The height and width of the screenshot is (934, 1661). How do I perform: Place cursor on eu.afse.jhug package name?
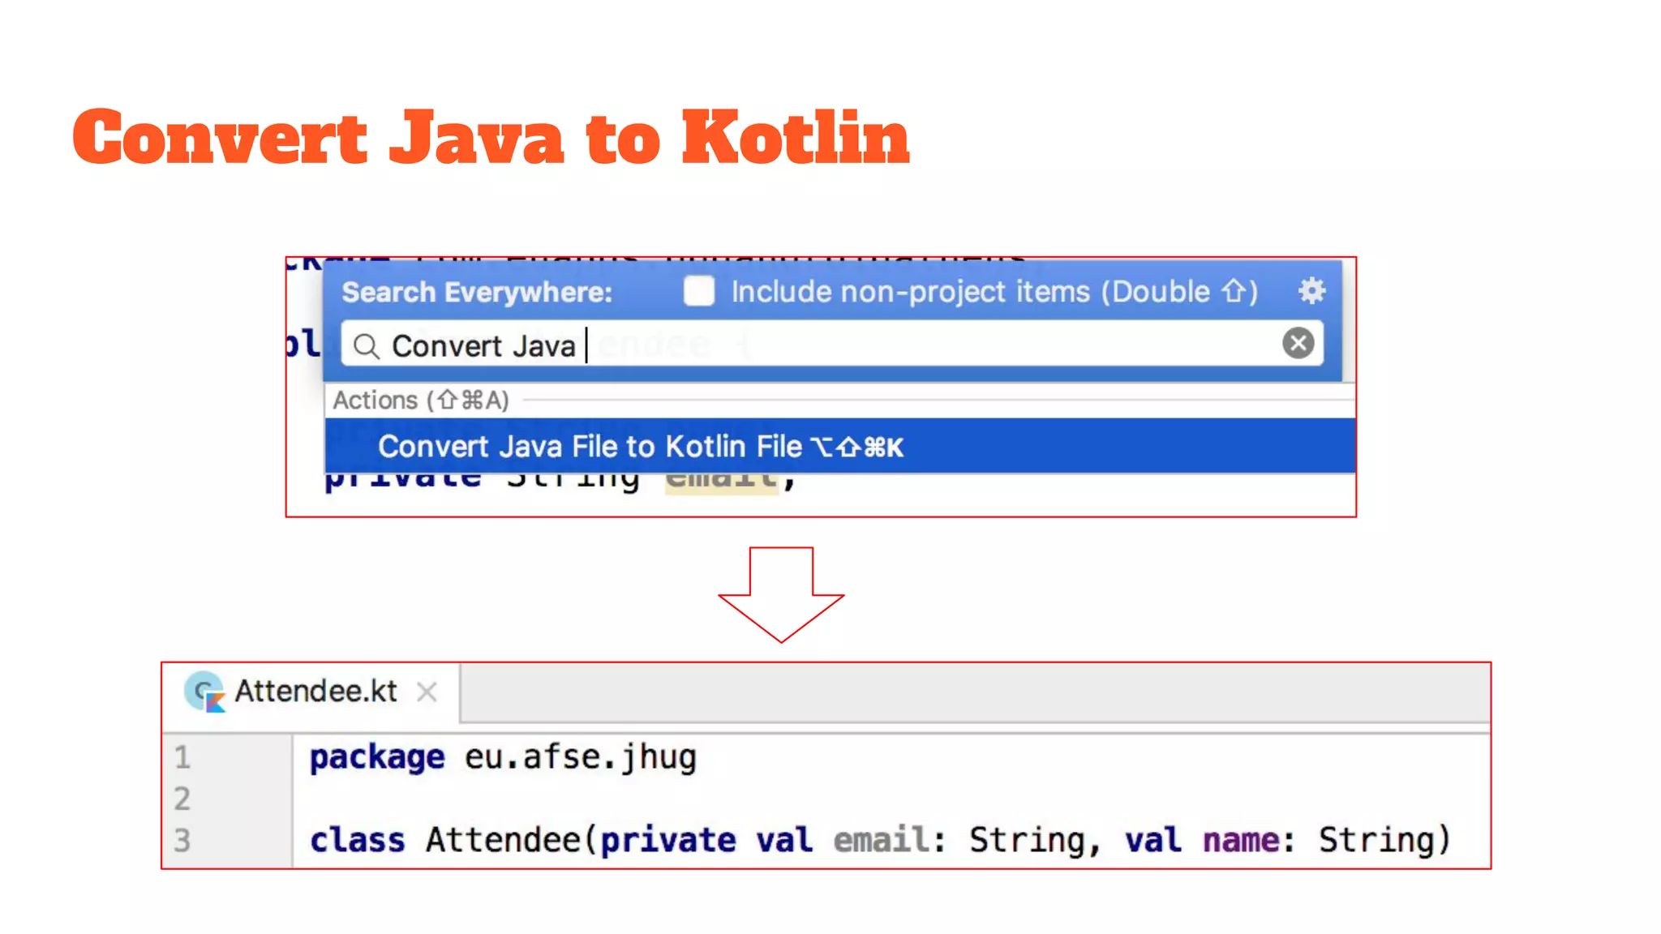click(581, 758)
